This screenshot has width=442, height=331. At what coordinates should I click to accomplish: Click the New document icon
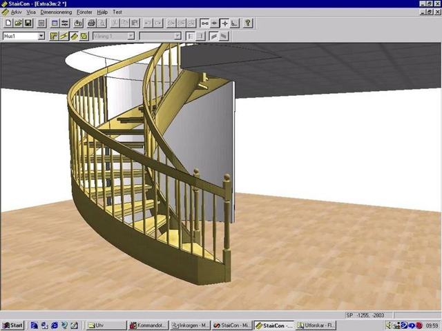(x=8, y=23)
